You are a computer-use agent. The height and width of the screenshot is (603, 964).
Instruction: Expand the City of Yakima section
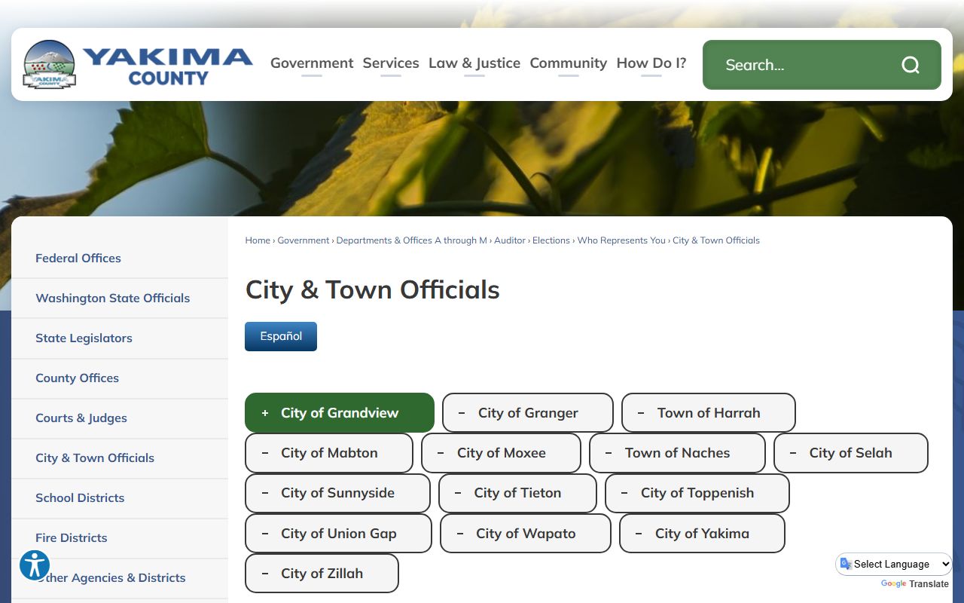(x=702, y=534)
